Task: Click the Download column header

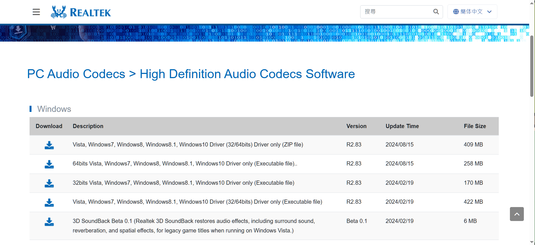Action: coord(49,126)
